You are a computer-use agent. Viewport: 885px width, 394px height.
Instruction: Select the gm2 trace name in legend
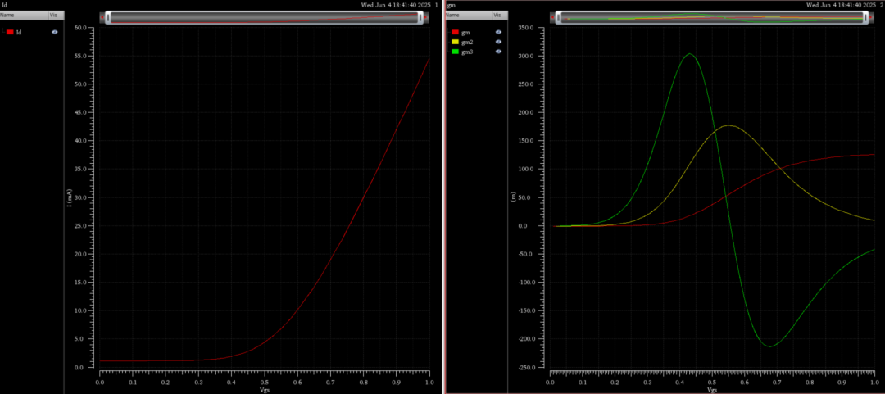(x=467, y=42)
